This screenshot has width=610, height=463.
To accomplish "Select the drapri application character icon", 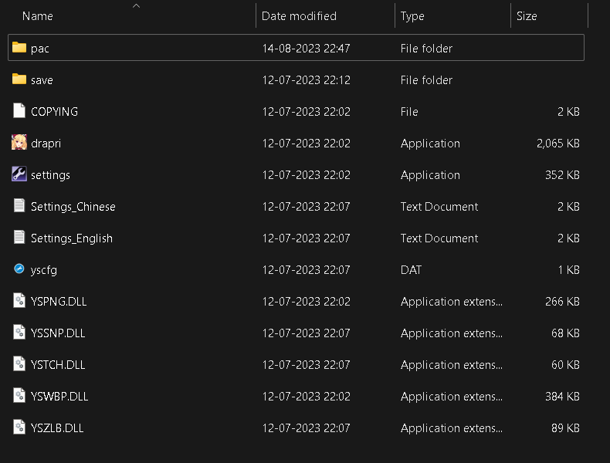I will pos(19,142).
